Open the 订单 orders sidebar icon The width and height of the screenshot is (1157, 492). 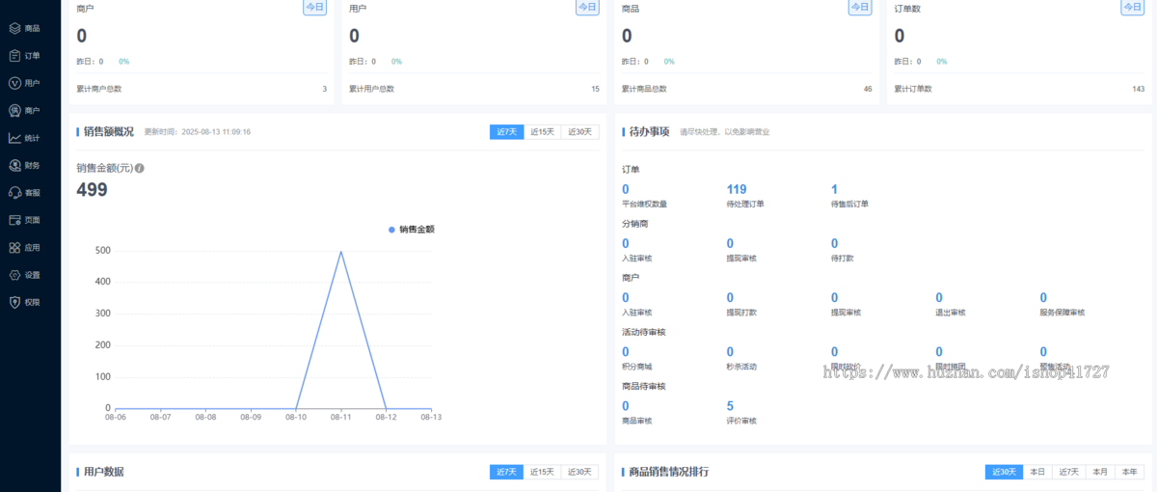15,55
